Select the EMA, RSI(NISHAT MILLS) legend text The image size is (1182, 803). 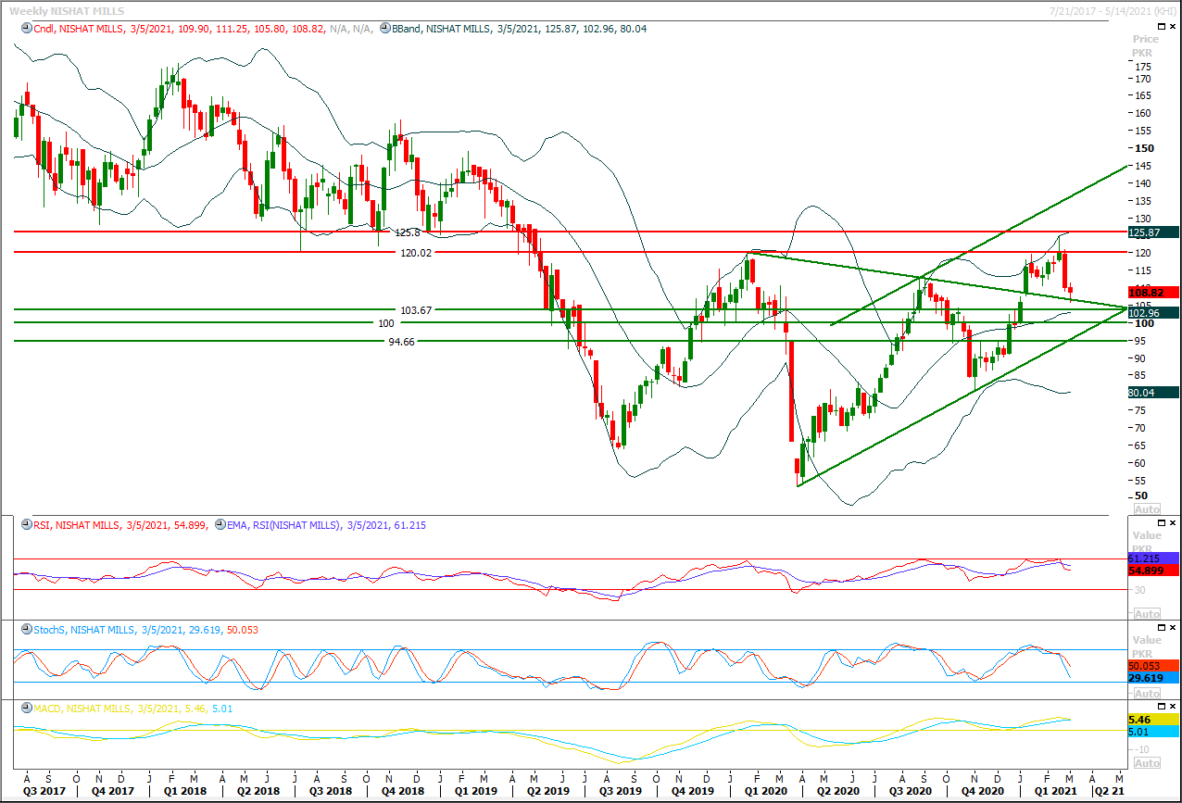coord(283,525)
